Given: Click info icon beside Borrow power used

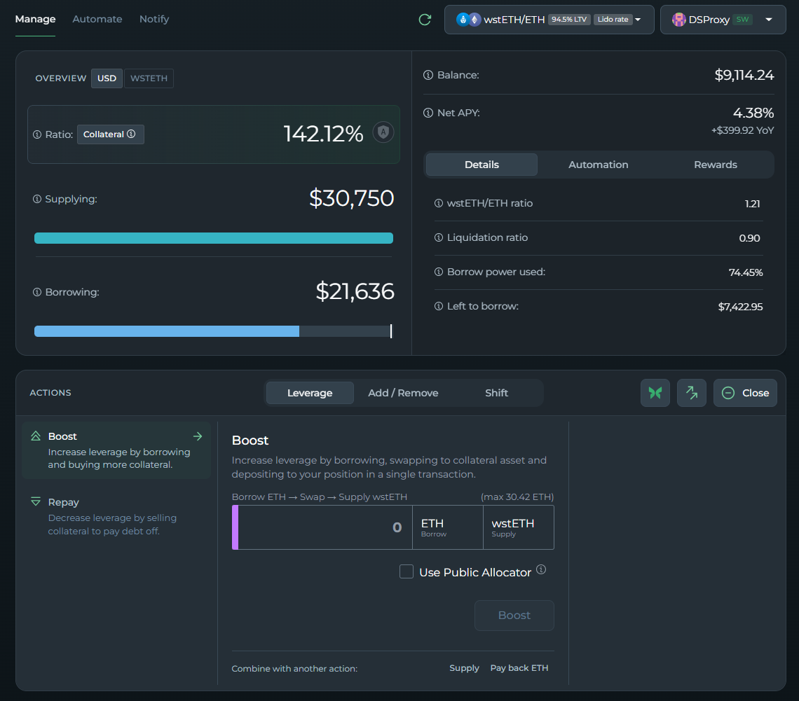Looking at the screenshot, I should click(x=439, y=272).
